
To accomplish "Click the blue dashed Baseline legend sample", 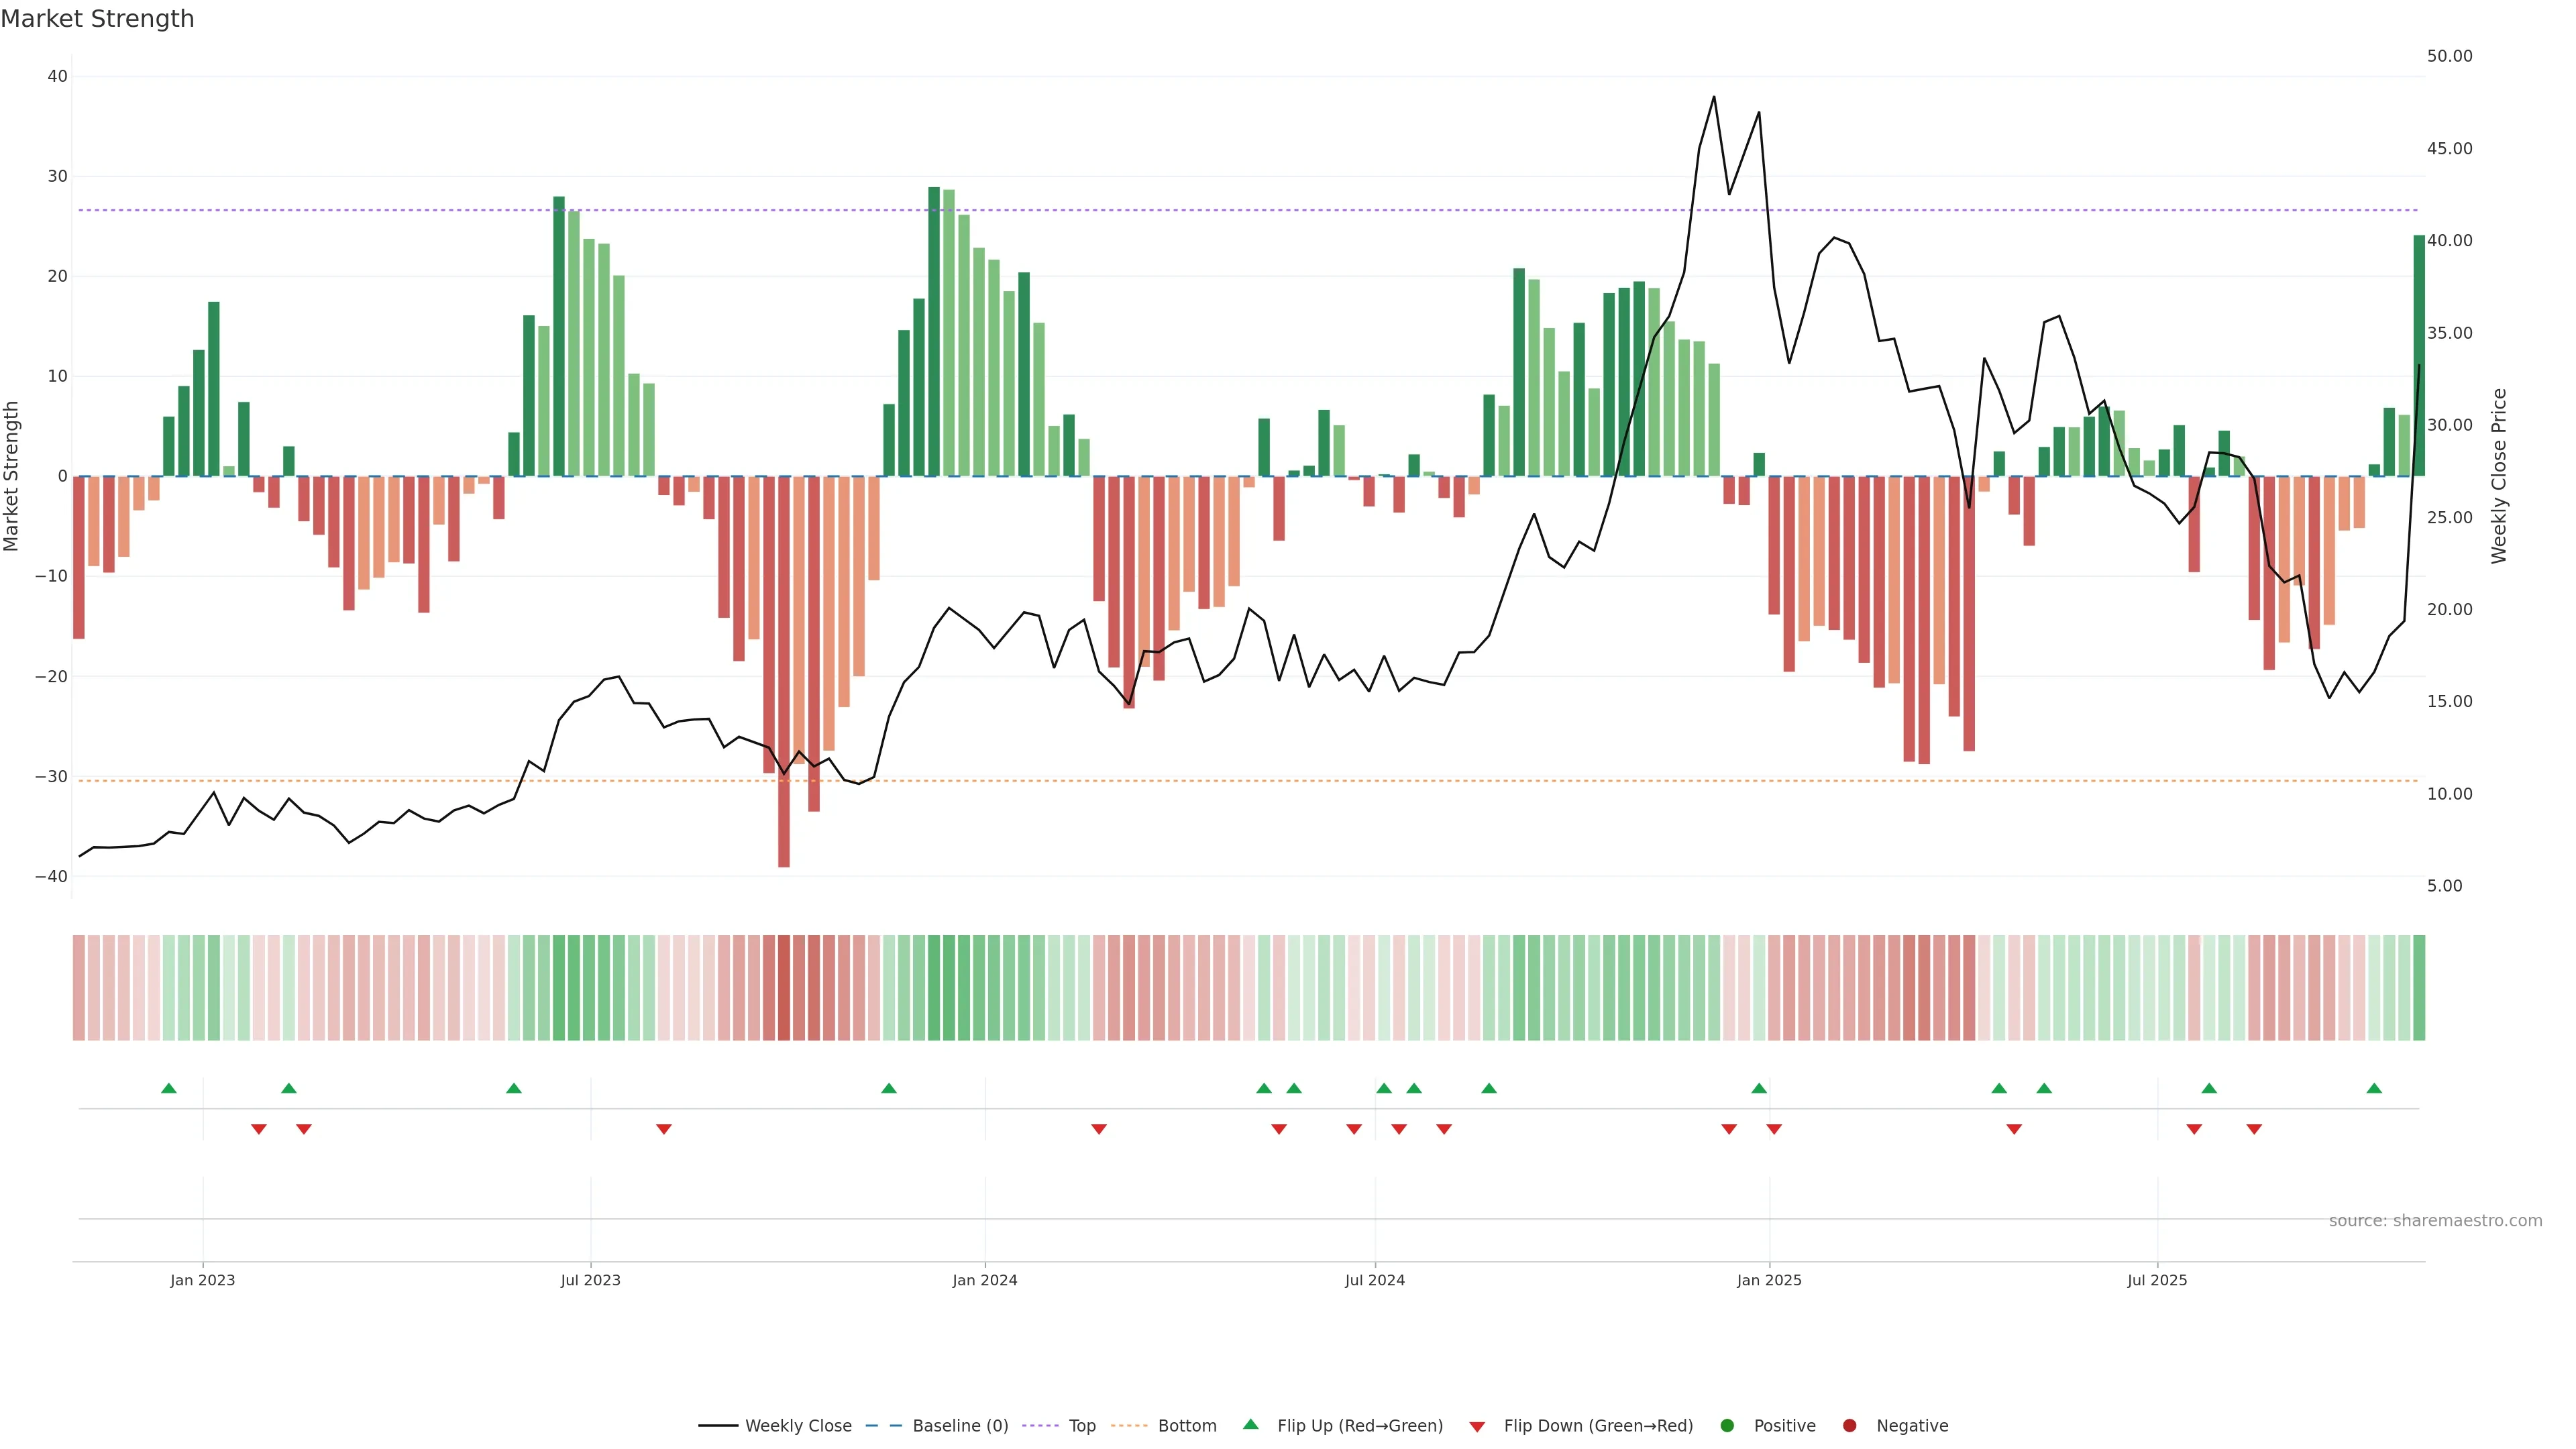I will (883, 1425).
